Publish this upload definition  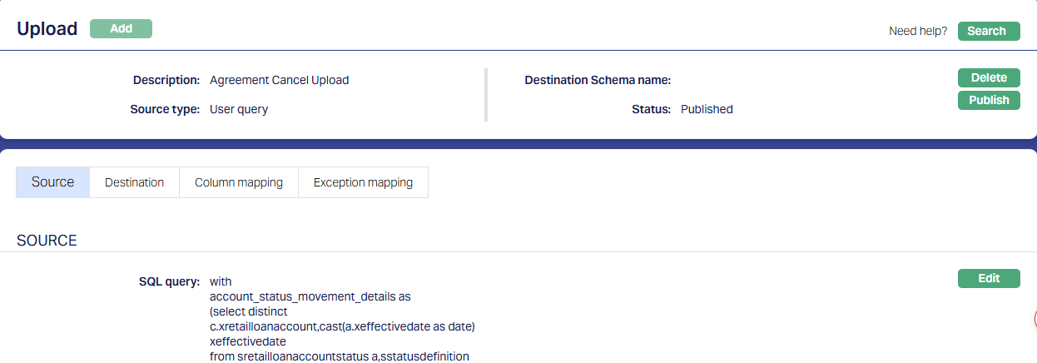[989, 100]
